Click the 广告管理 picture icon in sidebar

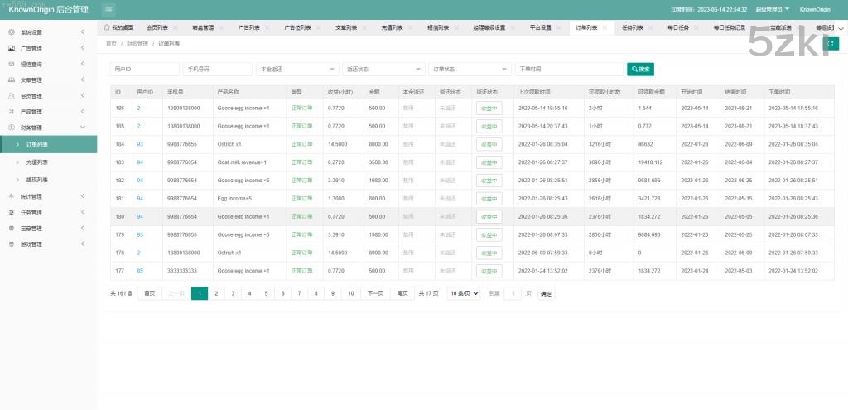[x=11, y=48]
